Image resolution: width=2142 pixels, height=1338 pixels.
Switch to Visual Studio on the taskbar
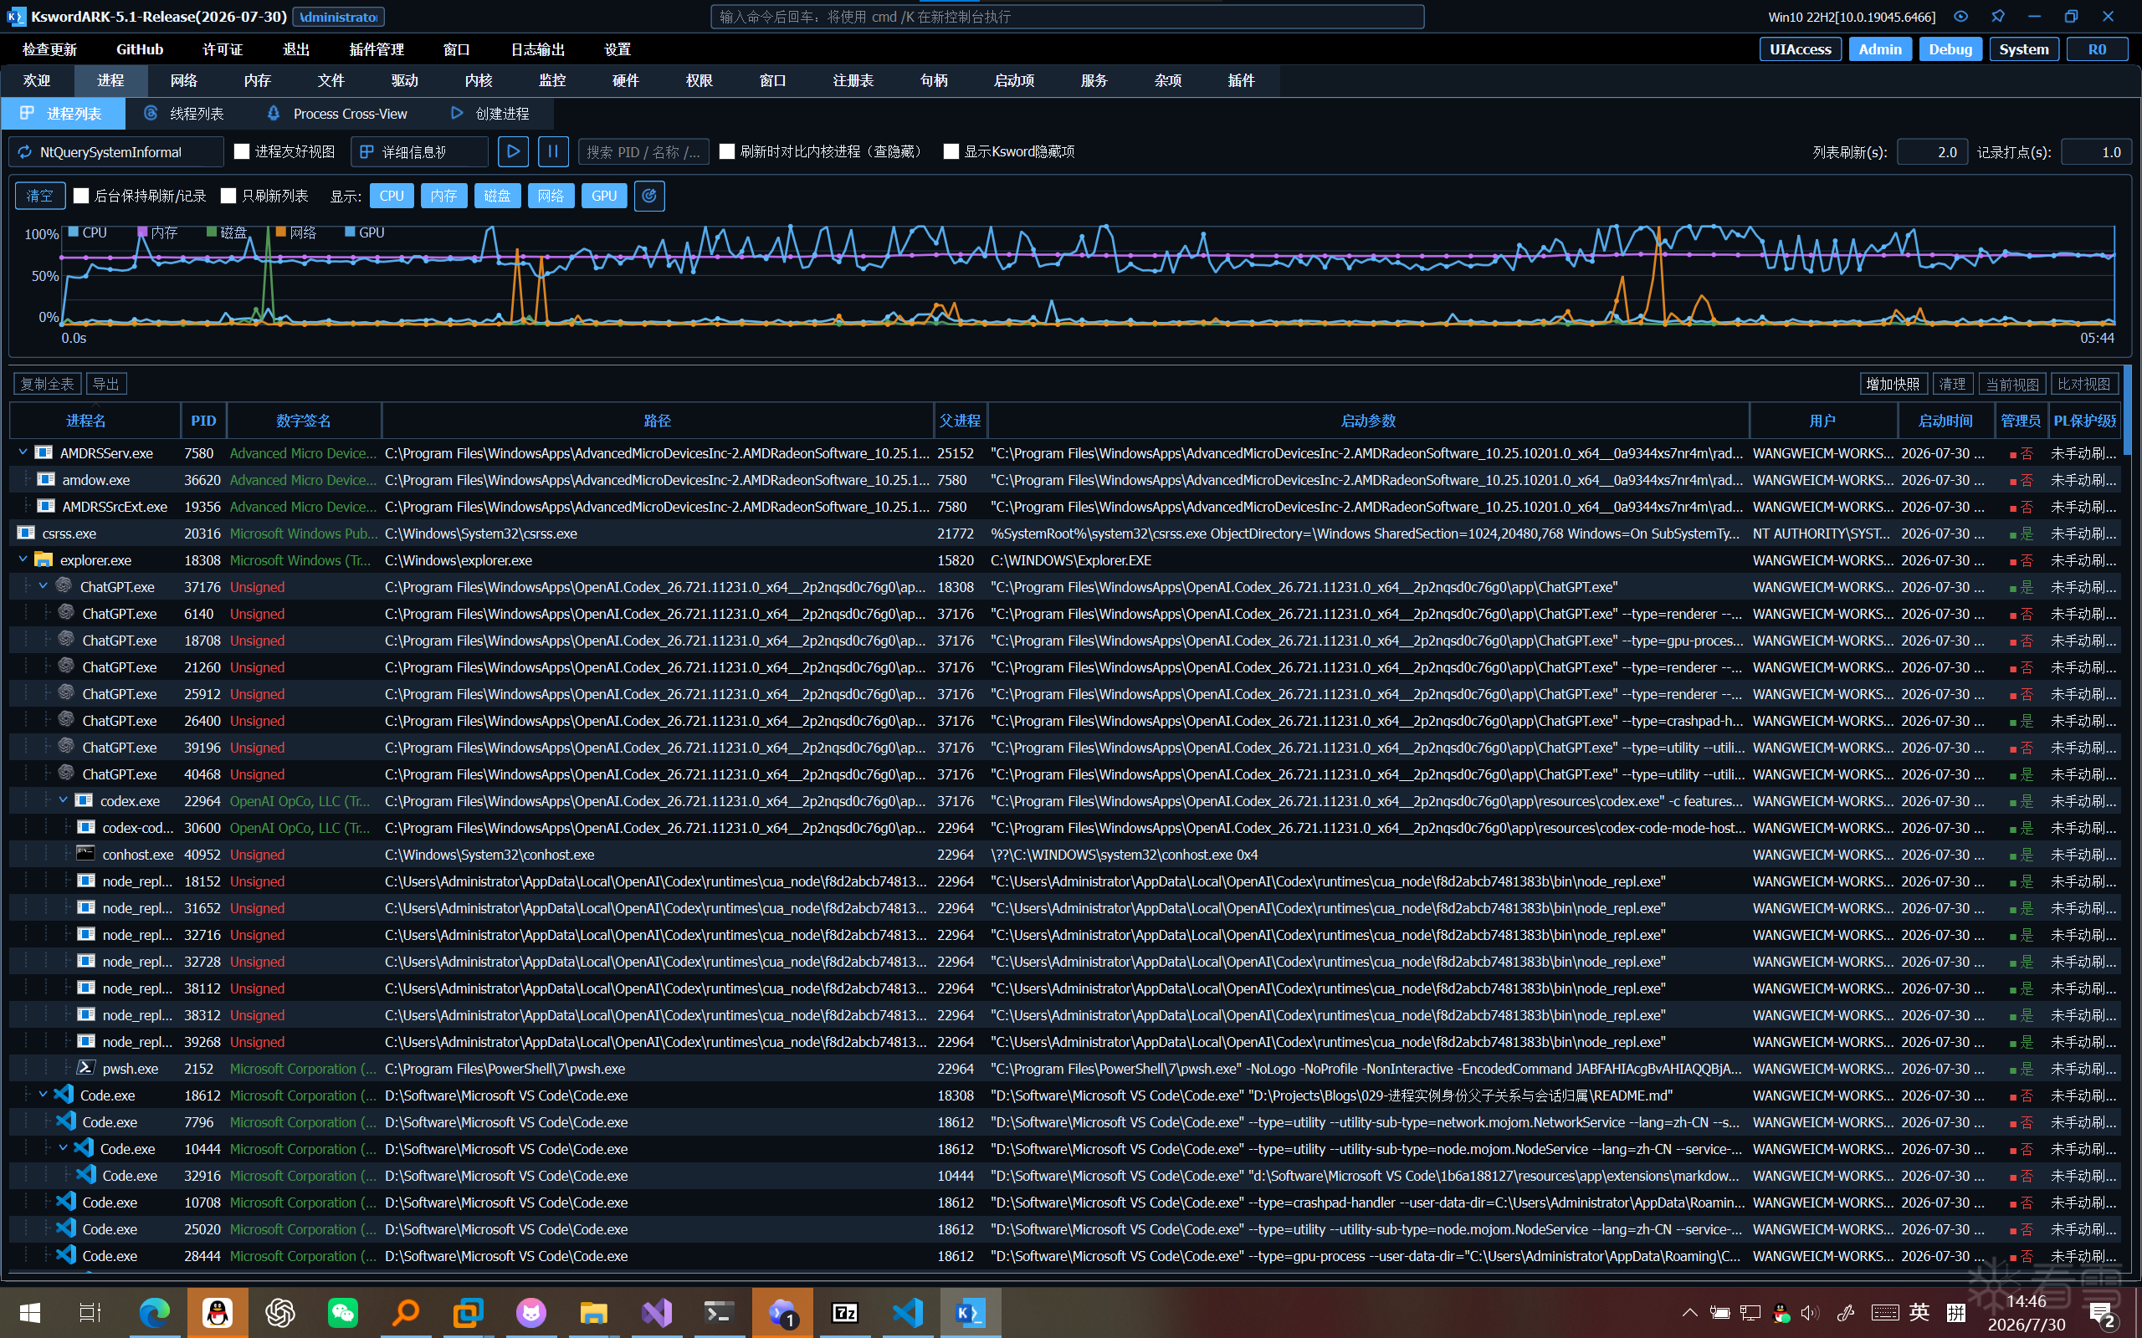coord(657,1312)
